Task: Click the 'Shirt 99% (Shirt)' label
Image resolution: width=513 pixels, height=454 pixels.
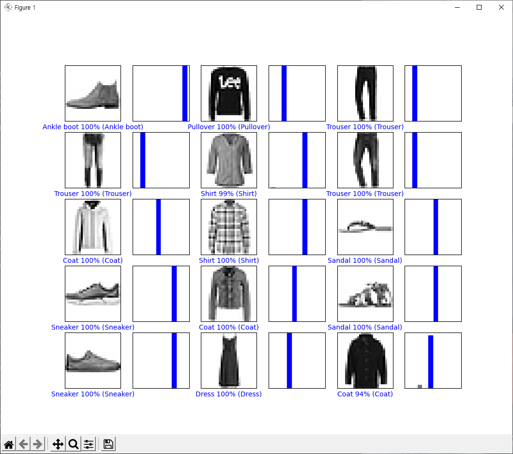Action: coord(229,194)
